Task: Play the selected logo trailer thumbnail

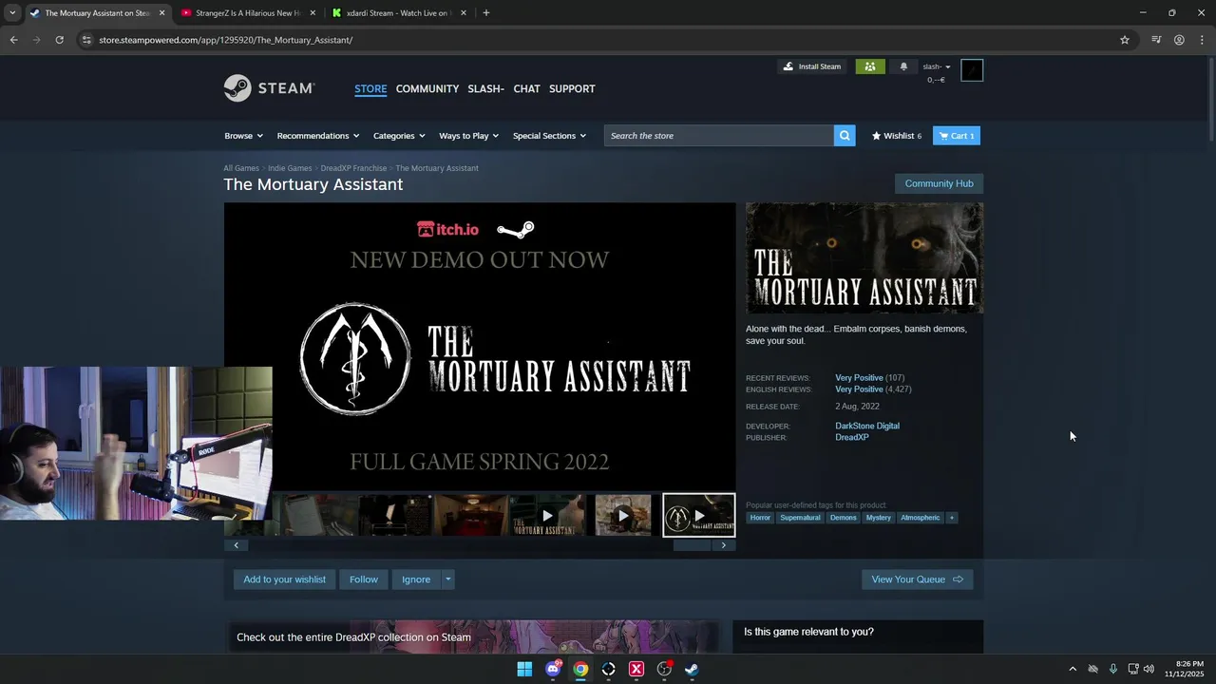Action: pos(699,515)
